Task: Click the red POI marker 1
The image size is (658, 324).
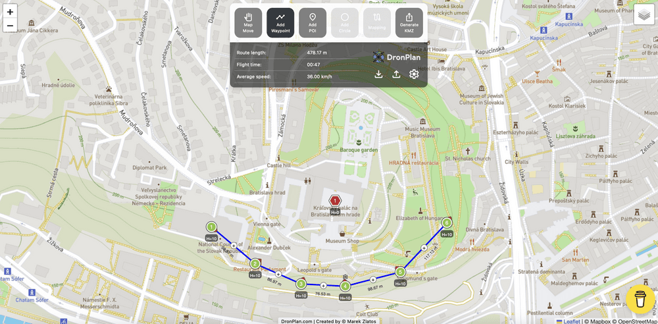Action: click(x=335, y=201)
